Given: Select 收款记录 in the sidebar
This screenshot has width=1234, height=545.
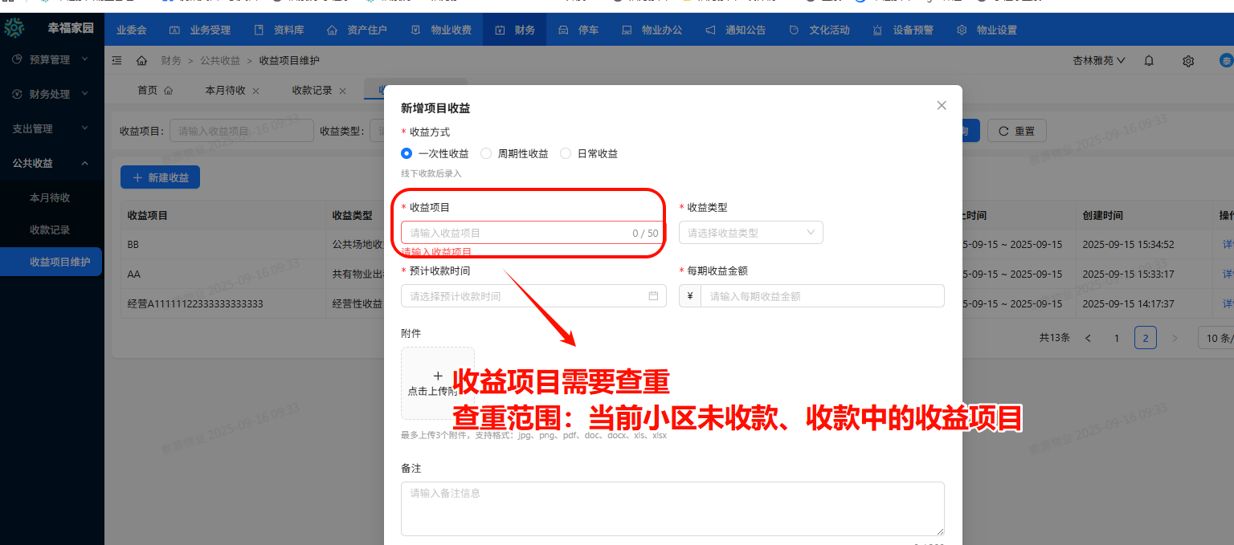Looking at the screenshot, I should click(x=50, y=230).
